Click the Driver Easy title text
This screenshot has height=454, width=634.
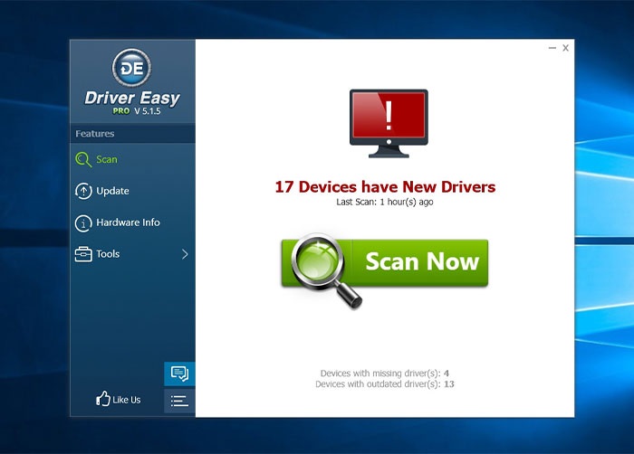pyautogui.click(x=132, y=99)
